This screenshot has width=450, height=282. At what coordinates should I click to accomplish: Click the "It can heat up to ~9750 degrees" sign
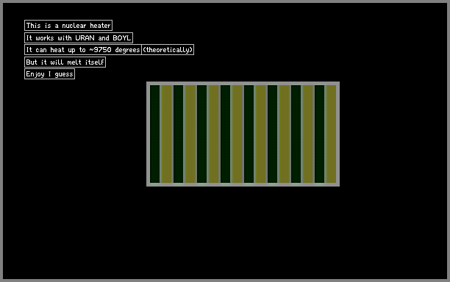[83, 50]
